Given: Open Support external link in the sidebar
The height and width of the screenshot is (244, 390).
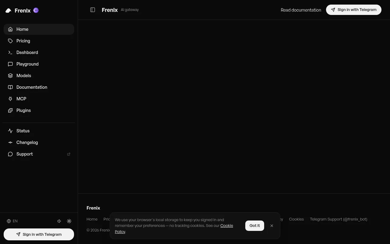Looking at the screenshot, I should (x=39, y=154).
